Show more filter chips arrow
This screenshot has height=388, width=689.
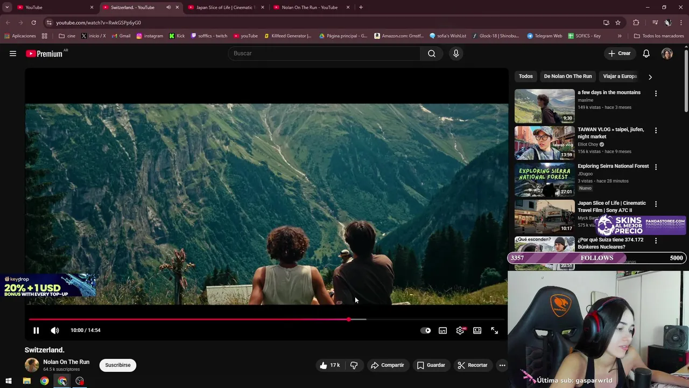click(x=650, y=77)
